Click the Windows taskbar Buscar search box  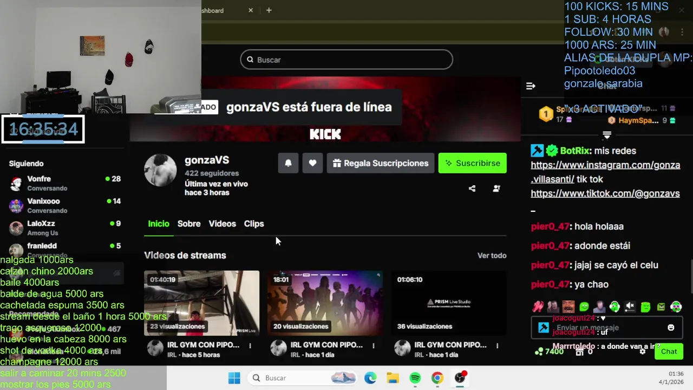(303, 378)
